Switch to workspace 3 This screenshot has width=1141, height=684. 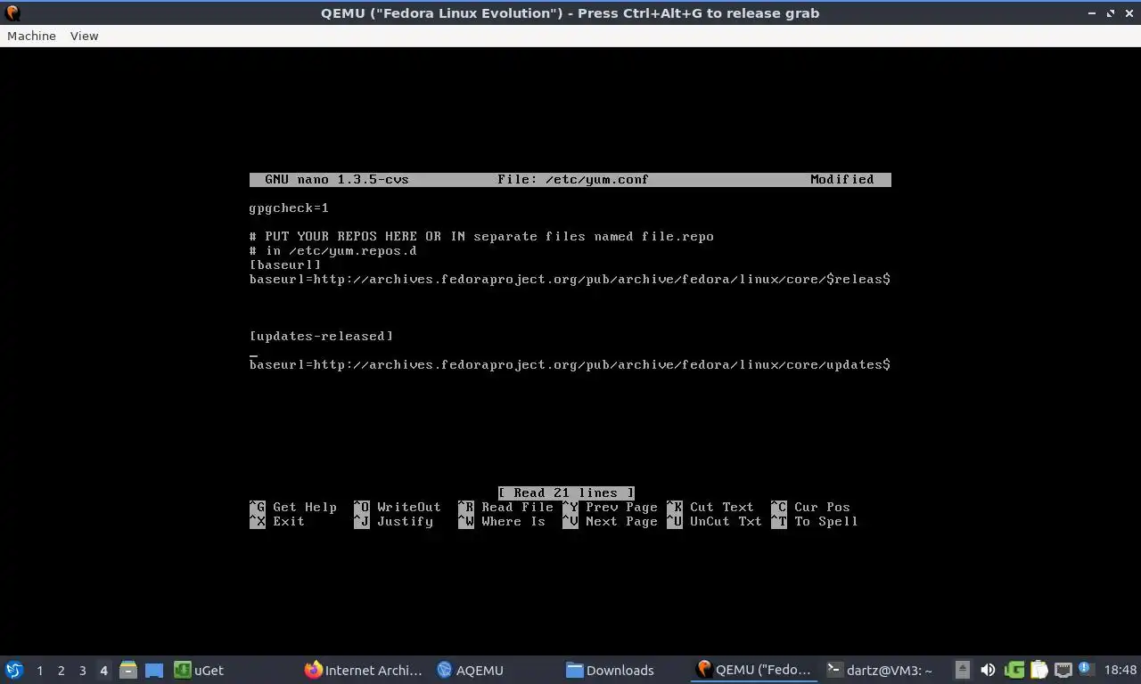click(82, 670)
